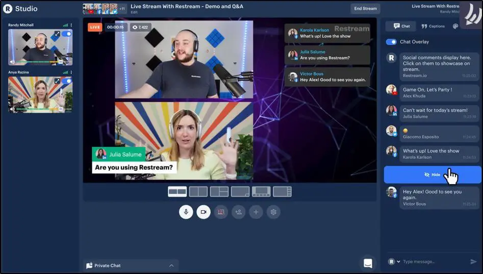Showcase Victor Bous's comment in the chat panel list
Viewport: 483px width, 274px height.
tap(439, 197)
